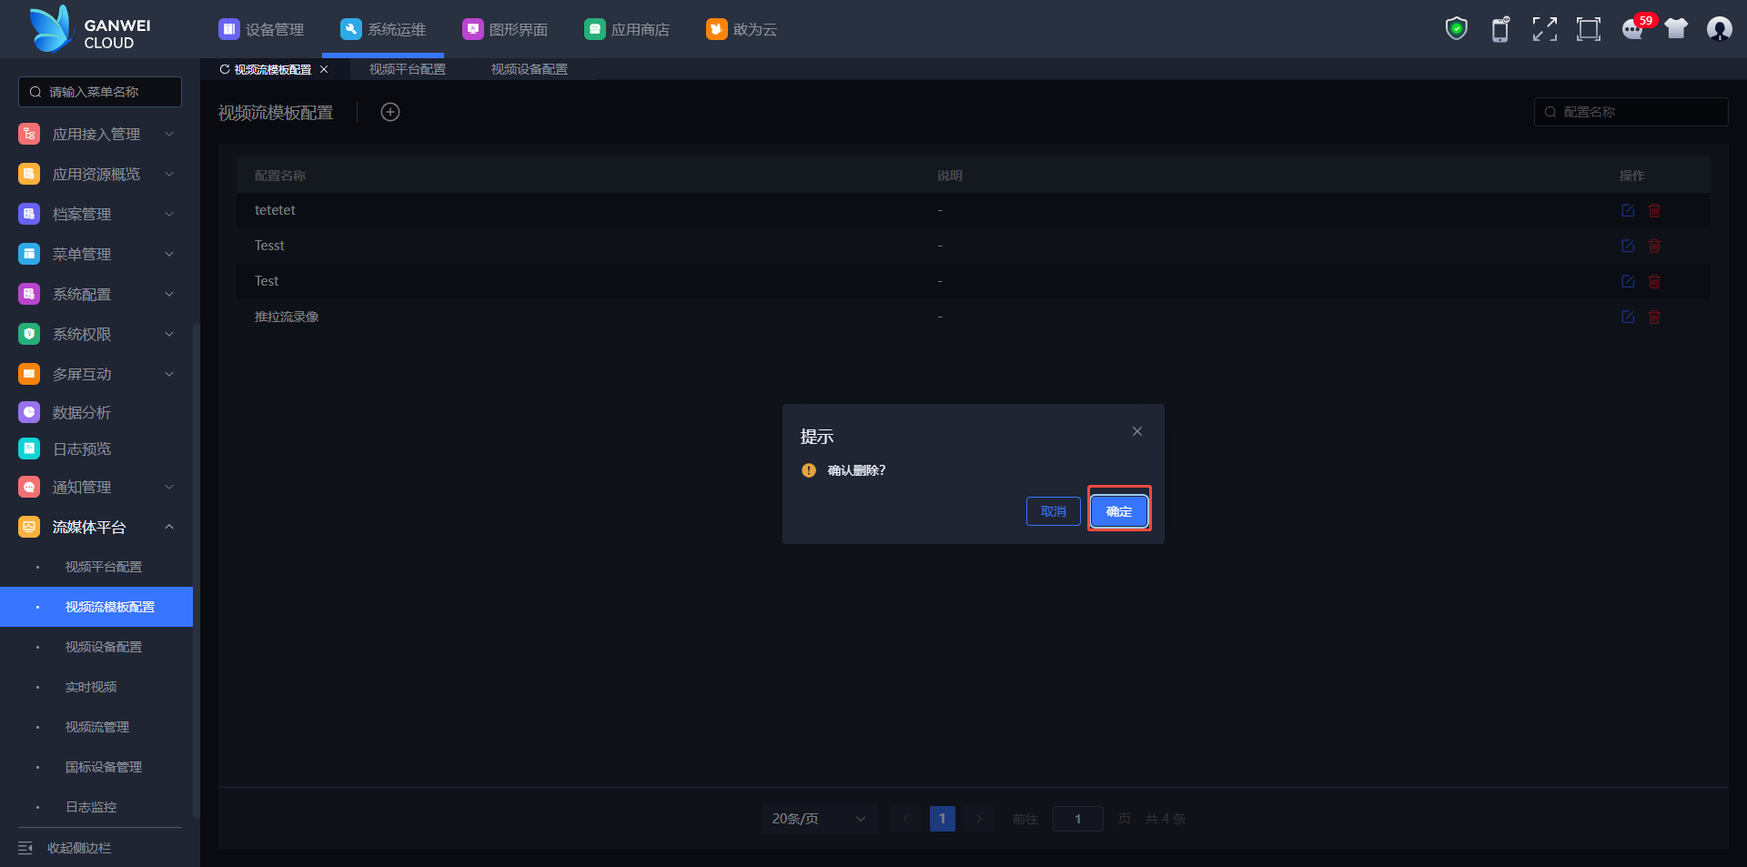Expand the 档案管理 menu chevron
Screen dimensions: 1747x867
169,214
